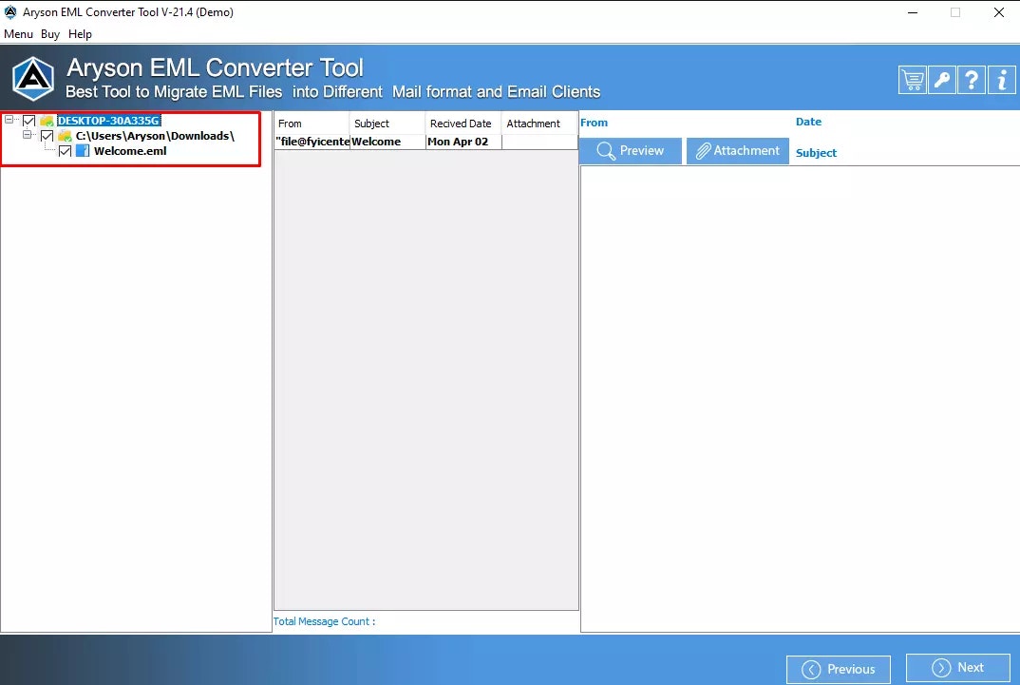Screen dimensions: 1020x685
Task: Click the Attachment button
Action: (738, 151)
